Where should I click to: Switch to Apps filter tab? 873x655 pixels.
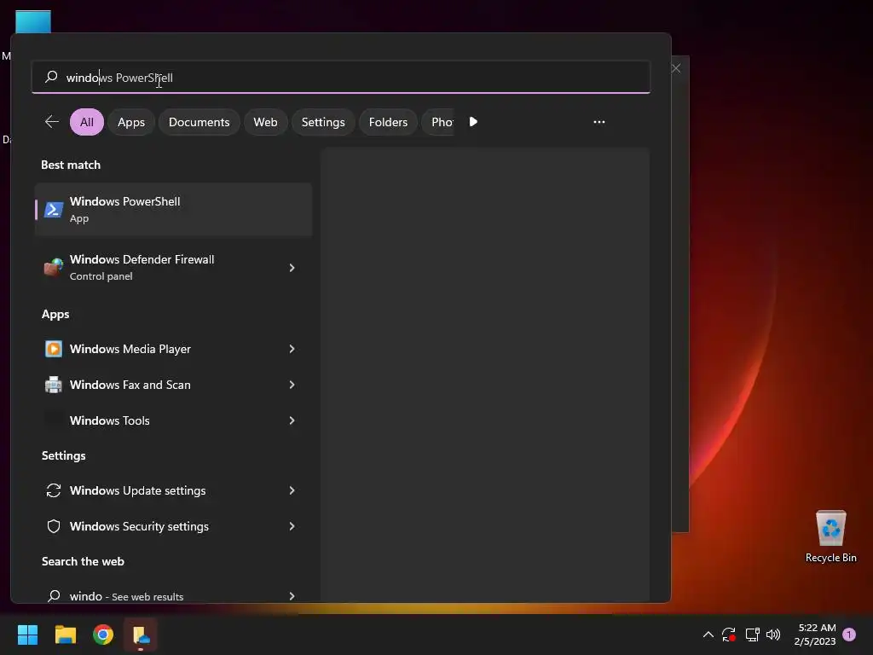pyautogui.click(x=130, y=122)
